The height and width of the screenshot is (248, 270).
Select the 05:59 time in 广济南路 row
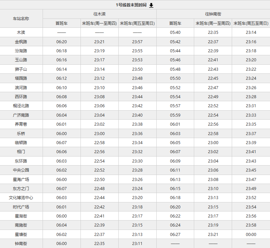tap(175, 115)
